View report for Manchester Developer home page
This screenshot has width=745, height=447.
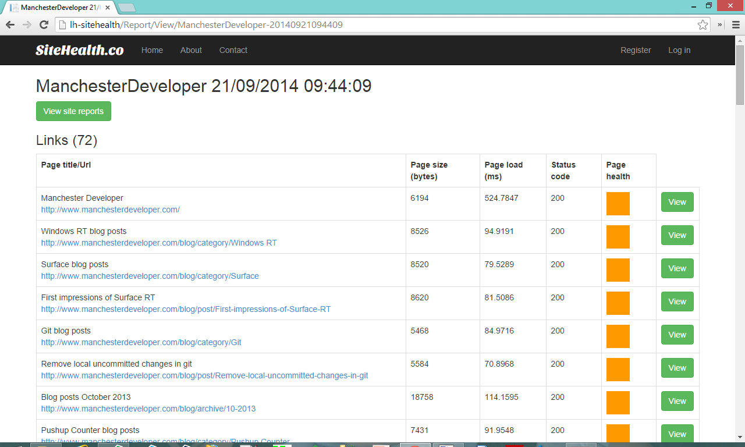[x=677, y=202]
